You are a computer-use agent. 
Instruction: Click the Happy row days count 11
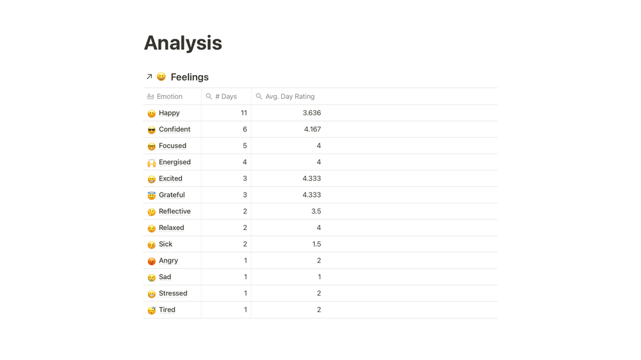click(x=244, y=113)
